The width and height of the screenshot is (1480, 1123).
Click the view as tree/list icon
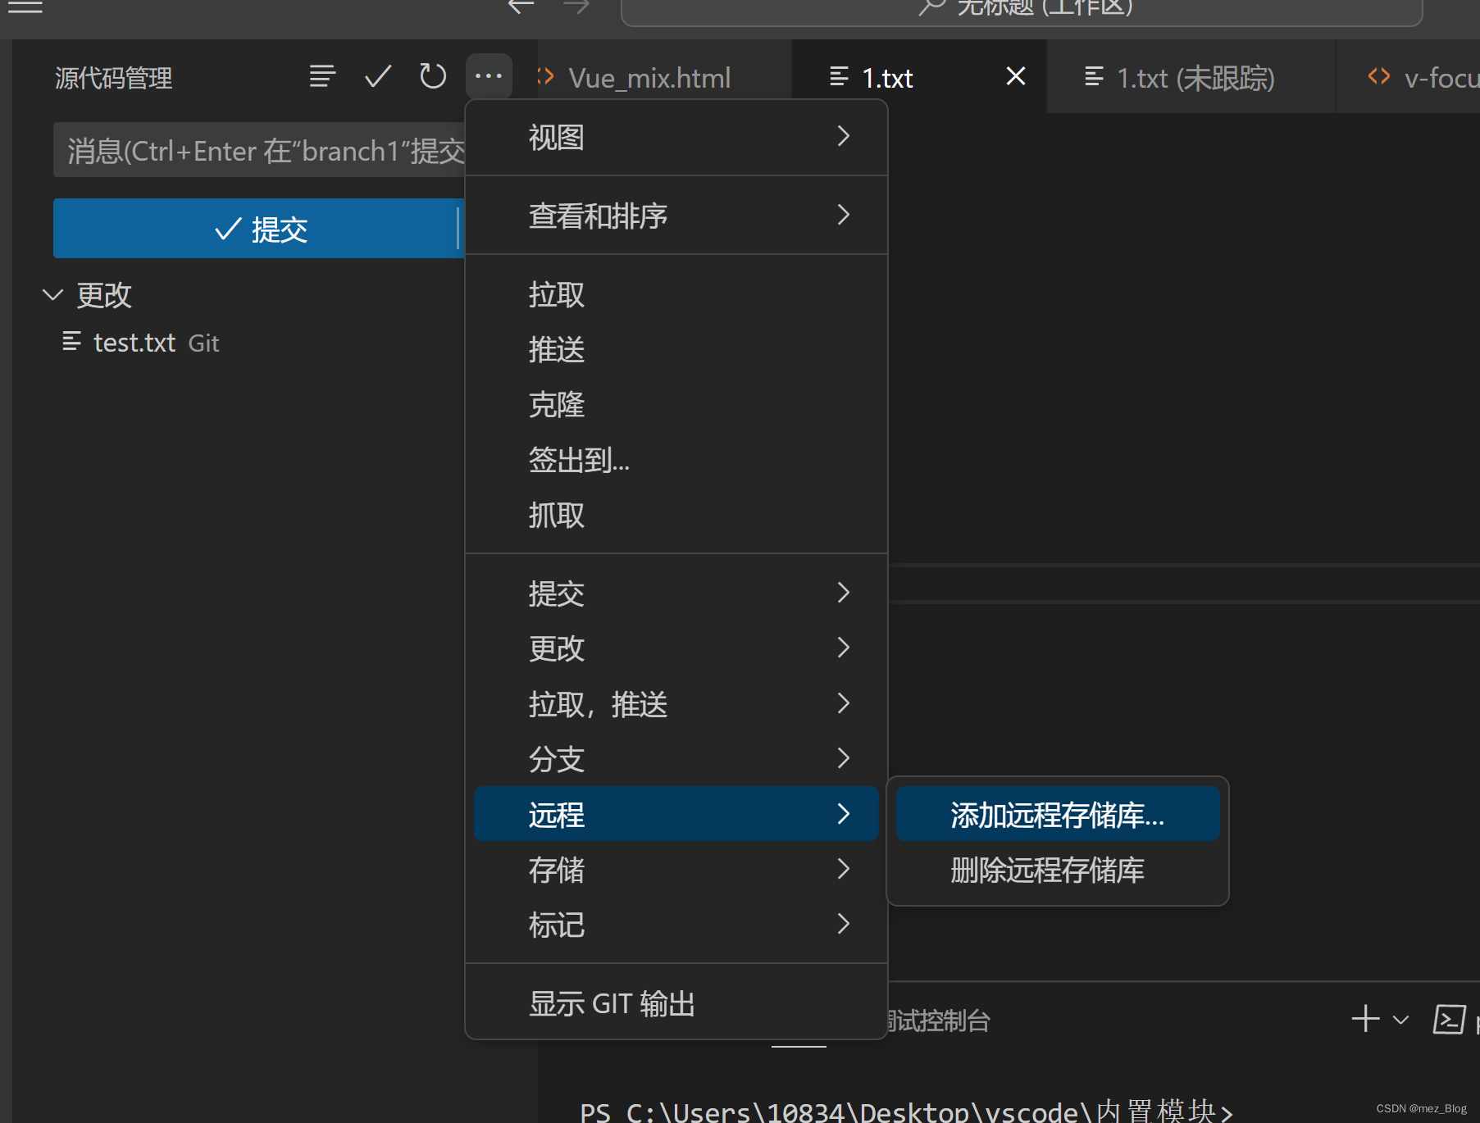[x=322, y=77]
